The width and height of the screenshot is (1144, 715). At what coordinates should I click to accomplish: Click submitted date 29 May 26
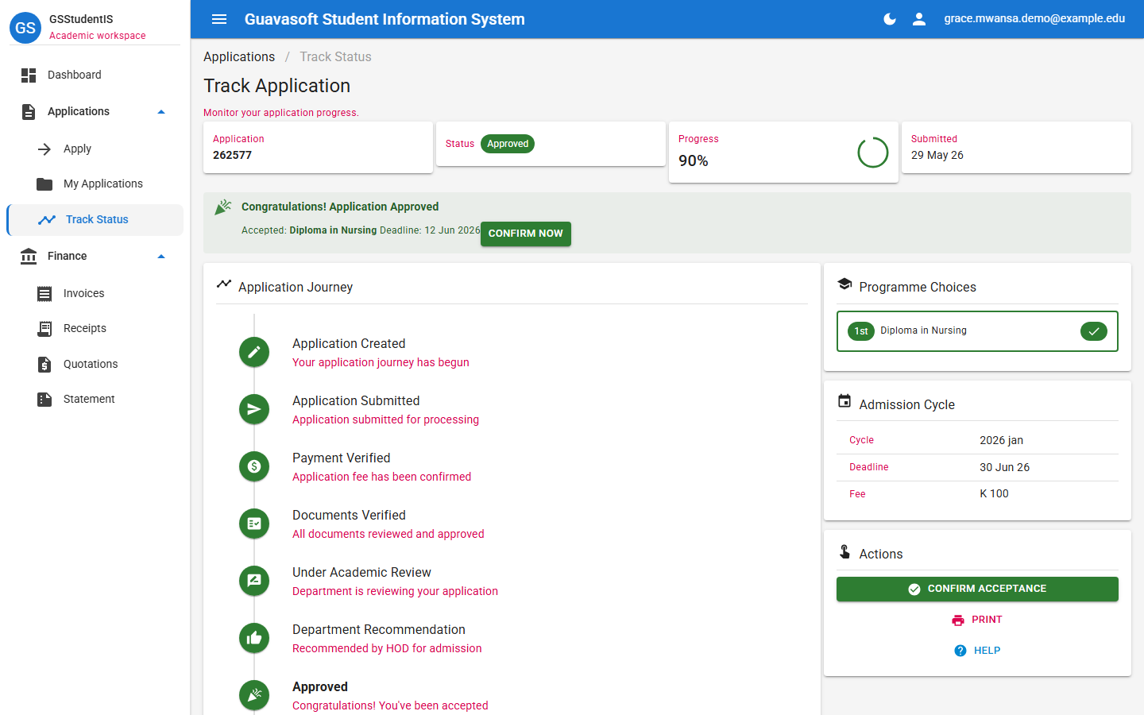pos(937,155)
